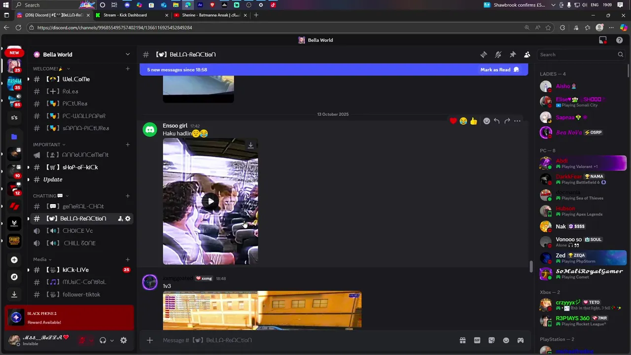Open sHoP-oF-KiCK channel
Viewport: 631px width, 355px height.
point(81,167)
